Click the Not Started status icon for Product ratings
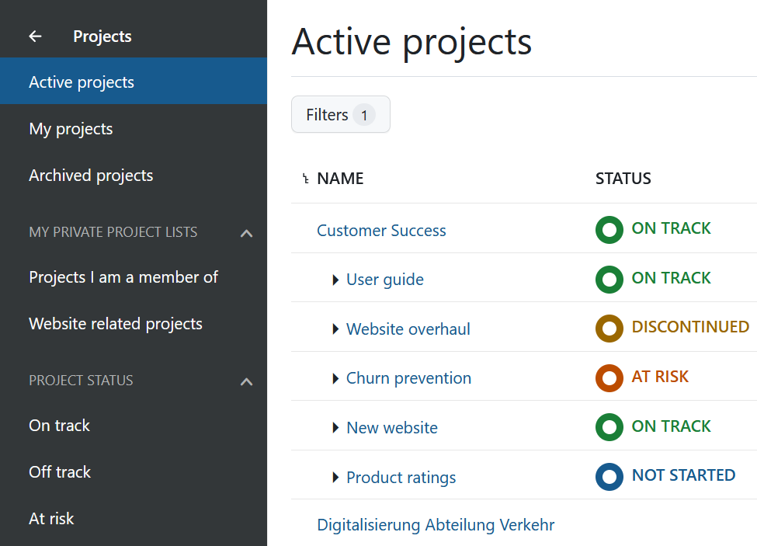 coord(609,477)
